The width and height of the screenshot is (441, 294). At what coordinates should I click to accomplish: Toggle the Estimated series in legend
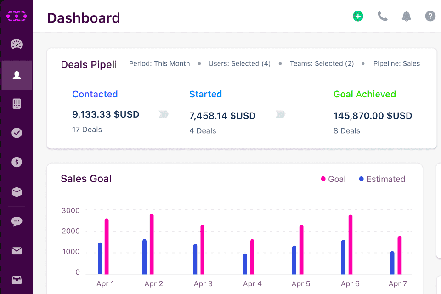click(x=382, y=179)
